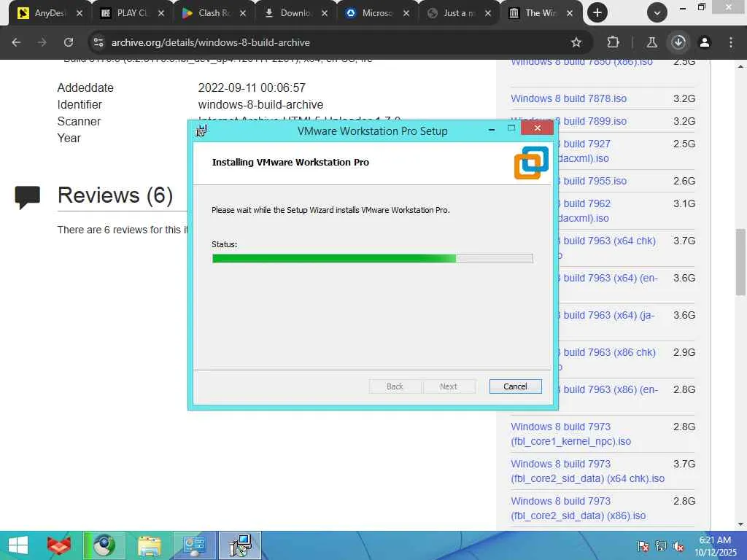Click the installation status progress bar
This screenshot has height=560, width=747.
(x=373, y=259)
